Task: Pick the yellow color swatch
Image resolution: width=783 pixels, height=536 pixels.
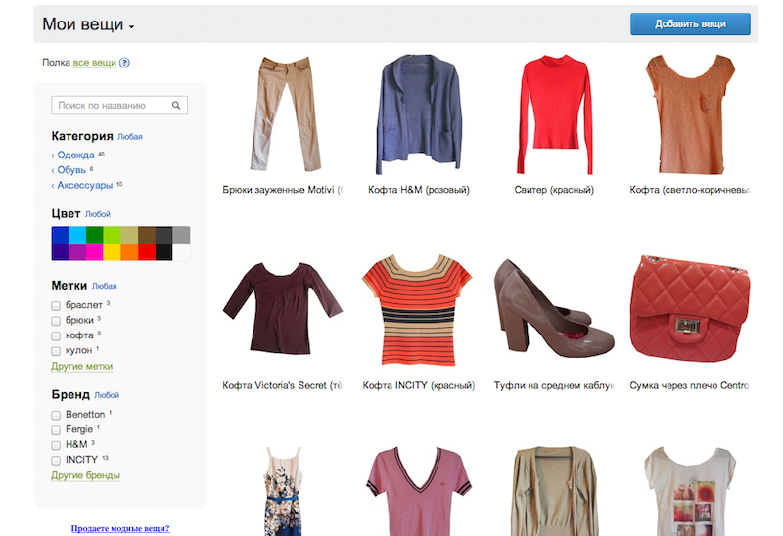Action: click(112, 252)
